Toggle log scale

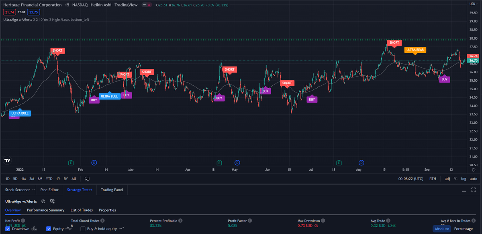point(464,179)
